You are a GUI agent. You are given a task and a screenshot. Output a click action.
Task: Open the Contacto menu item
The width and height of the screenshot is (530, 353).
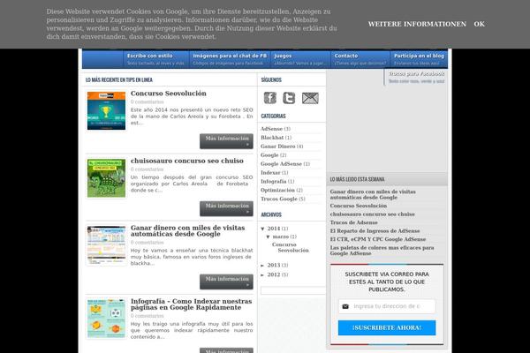tap(360, 59)
